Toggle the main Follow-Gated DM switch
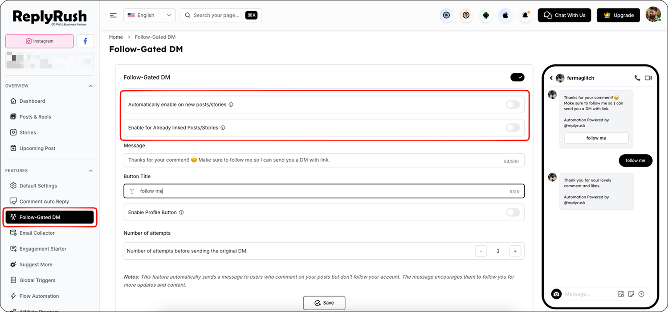 [x=517, y=77]
